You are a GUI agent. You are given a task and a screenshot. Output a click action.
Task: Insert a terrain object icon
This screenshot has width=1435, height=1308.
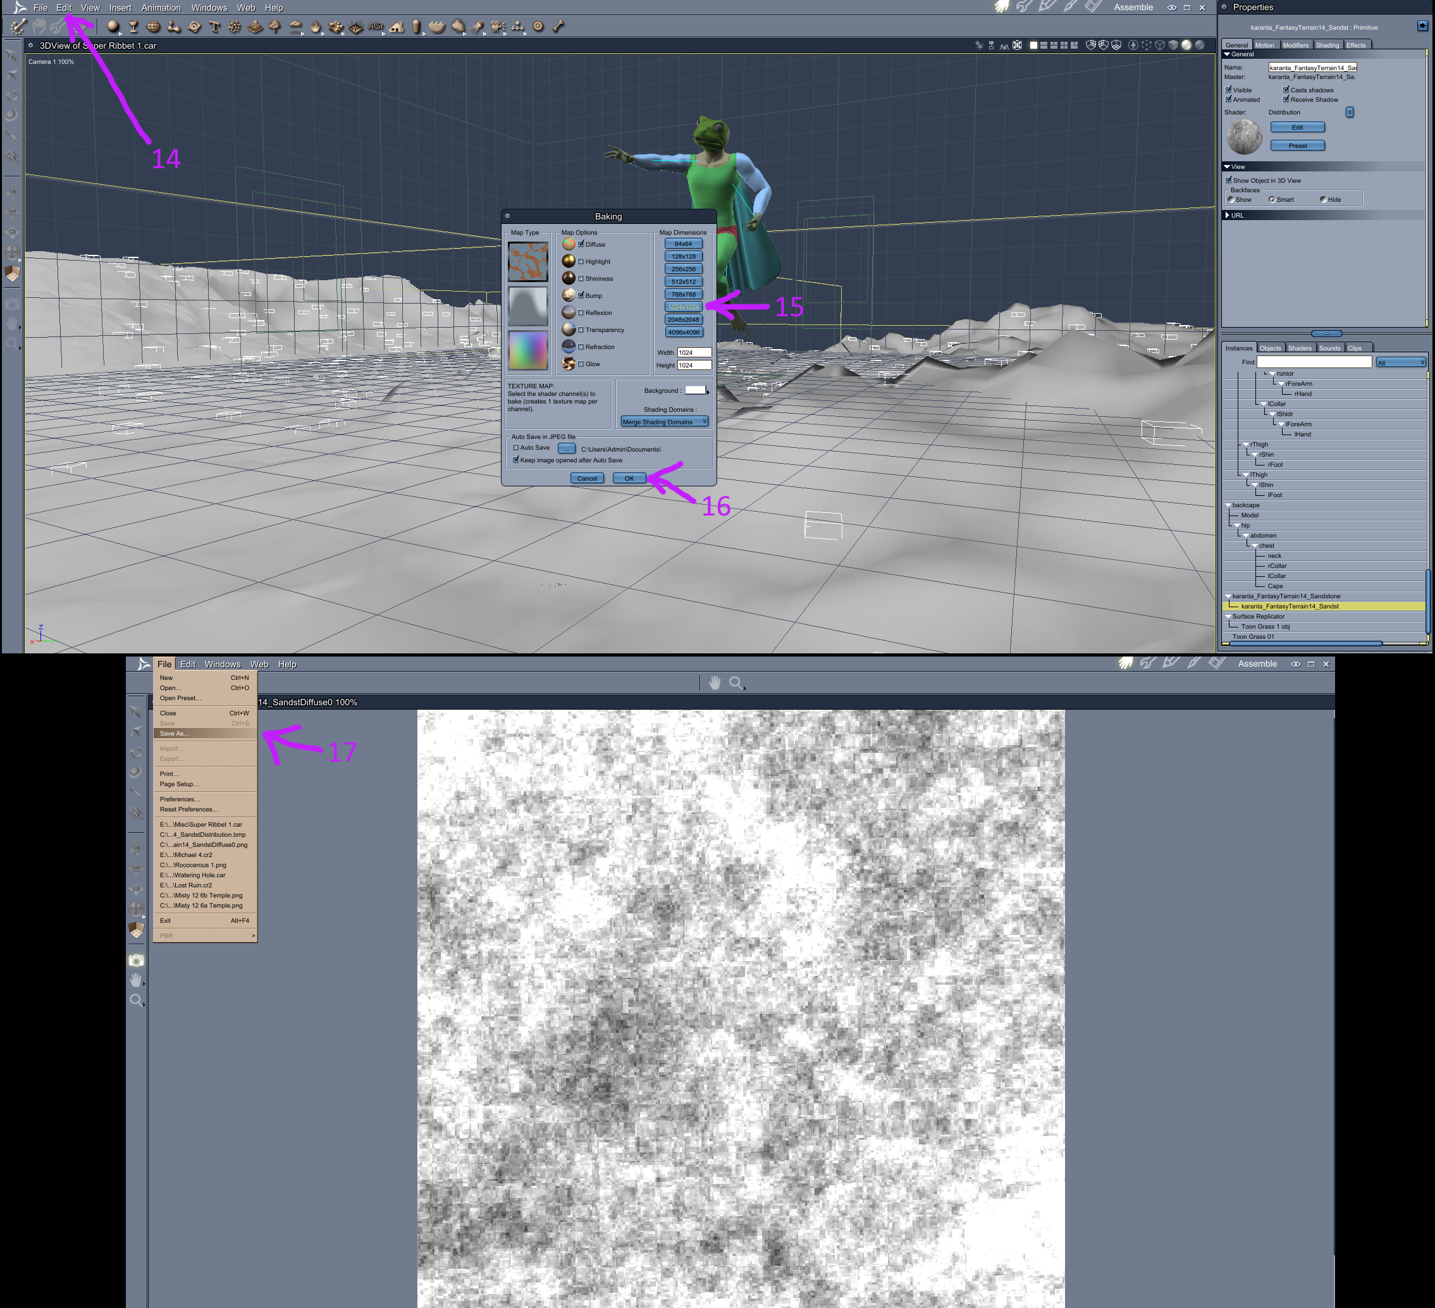(255, 27)
